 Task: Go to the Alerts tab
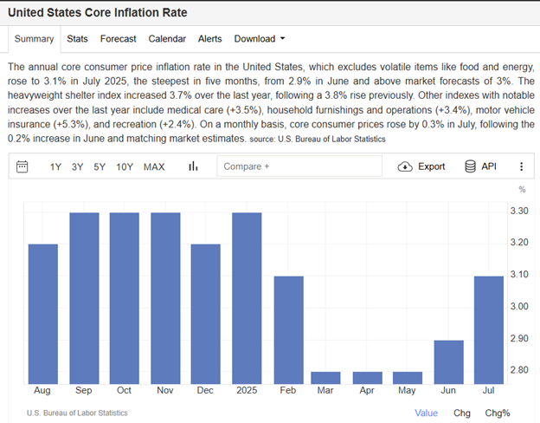point(209,39)
